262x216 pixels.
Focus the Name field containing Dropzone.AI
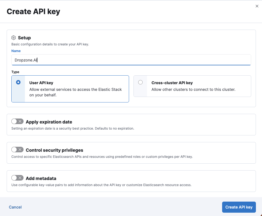pos(131,60)
